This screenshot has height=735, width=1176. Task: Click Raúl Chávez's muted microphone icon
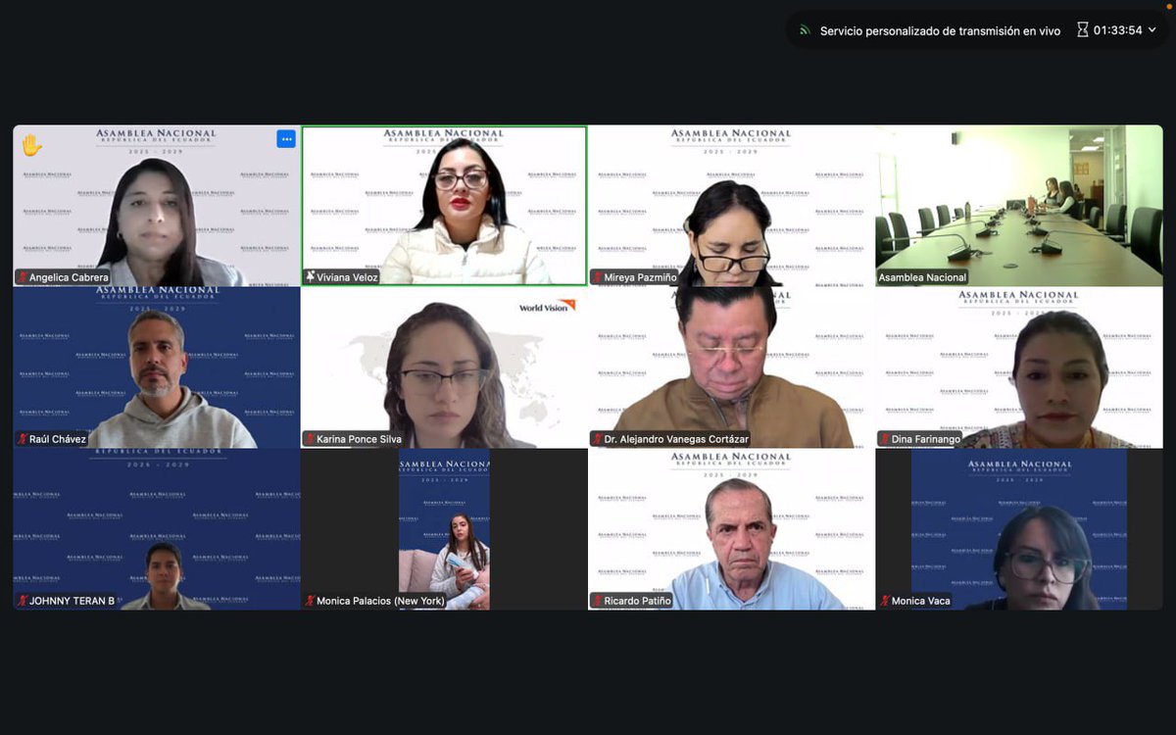pos(22,439)
